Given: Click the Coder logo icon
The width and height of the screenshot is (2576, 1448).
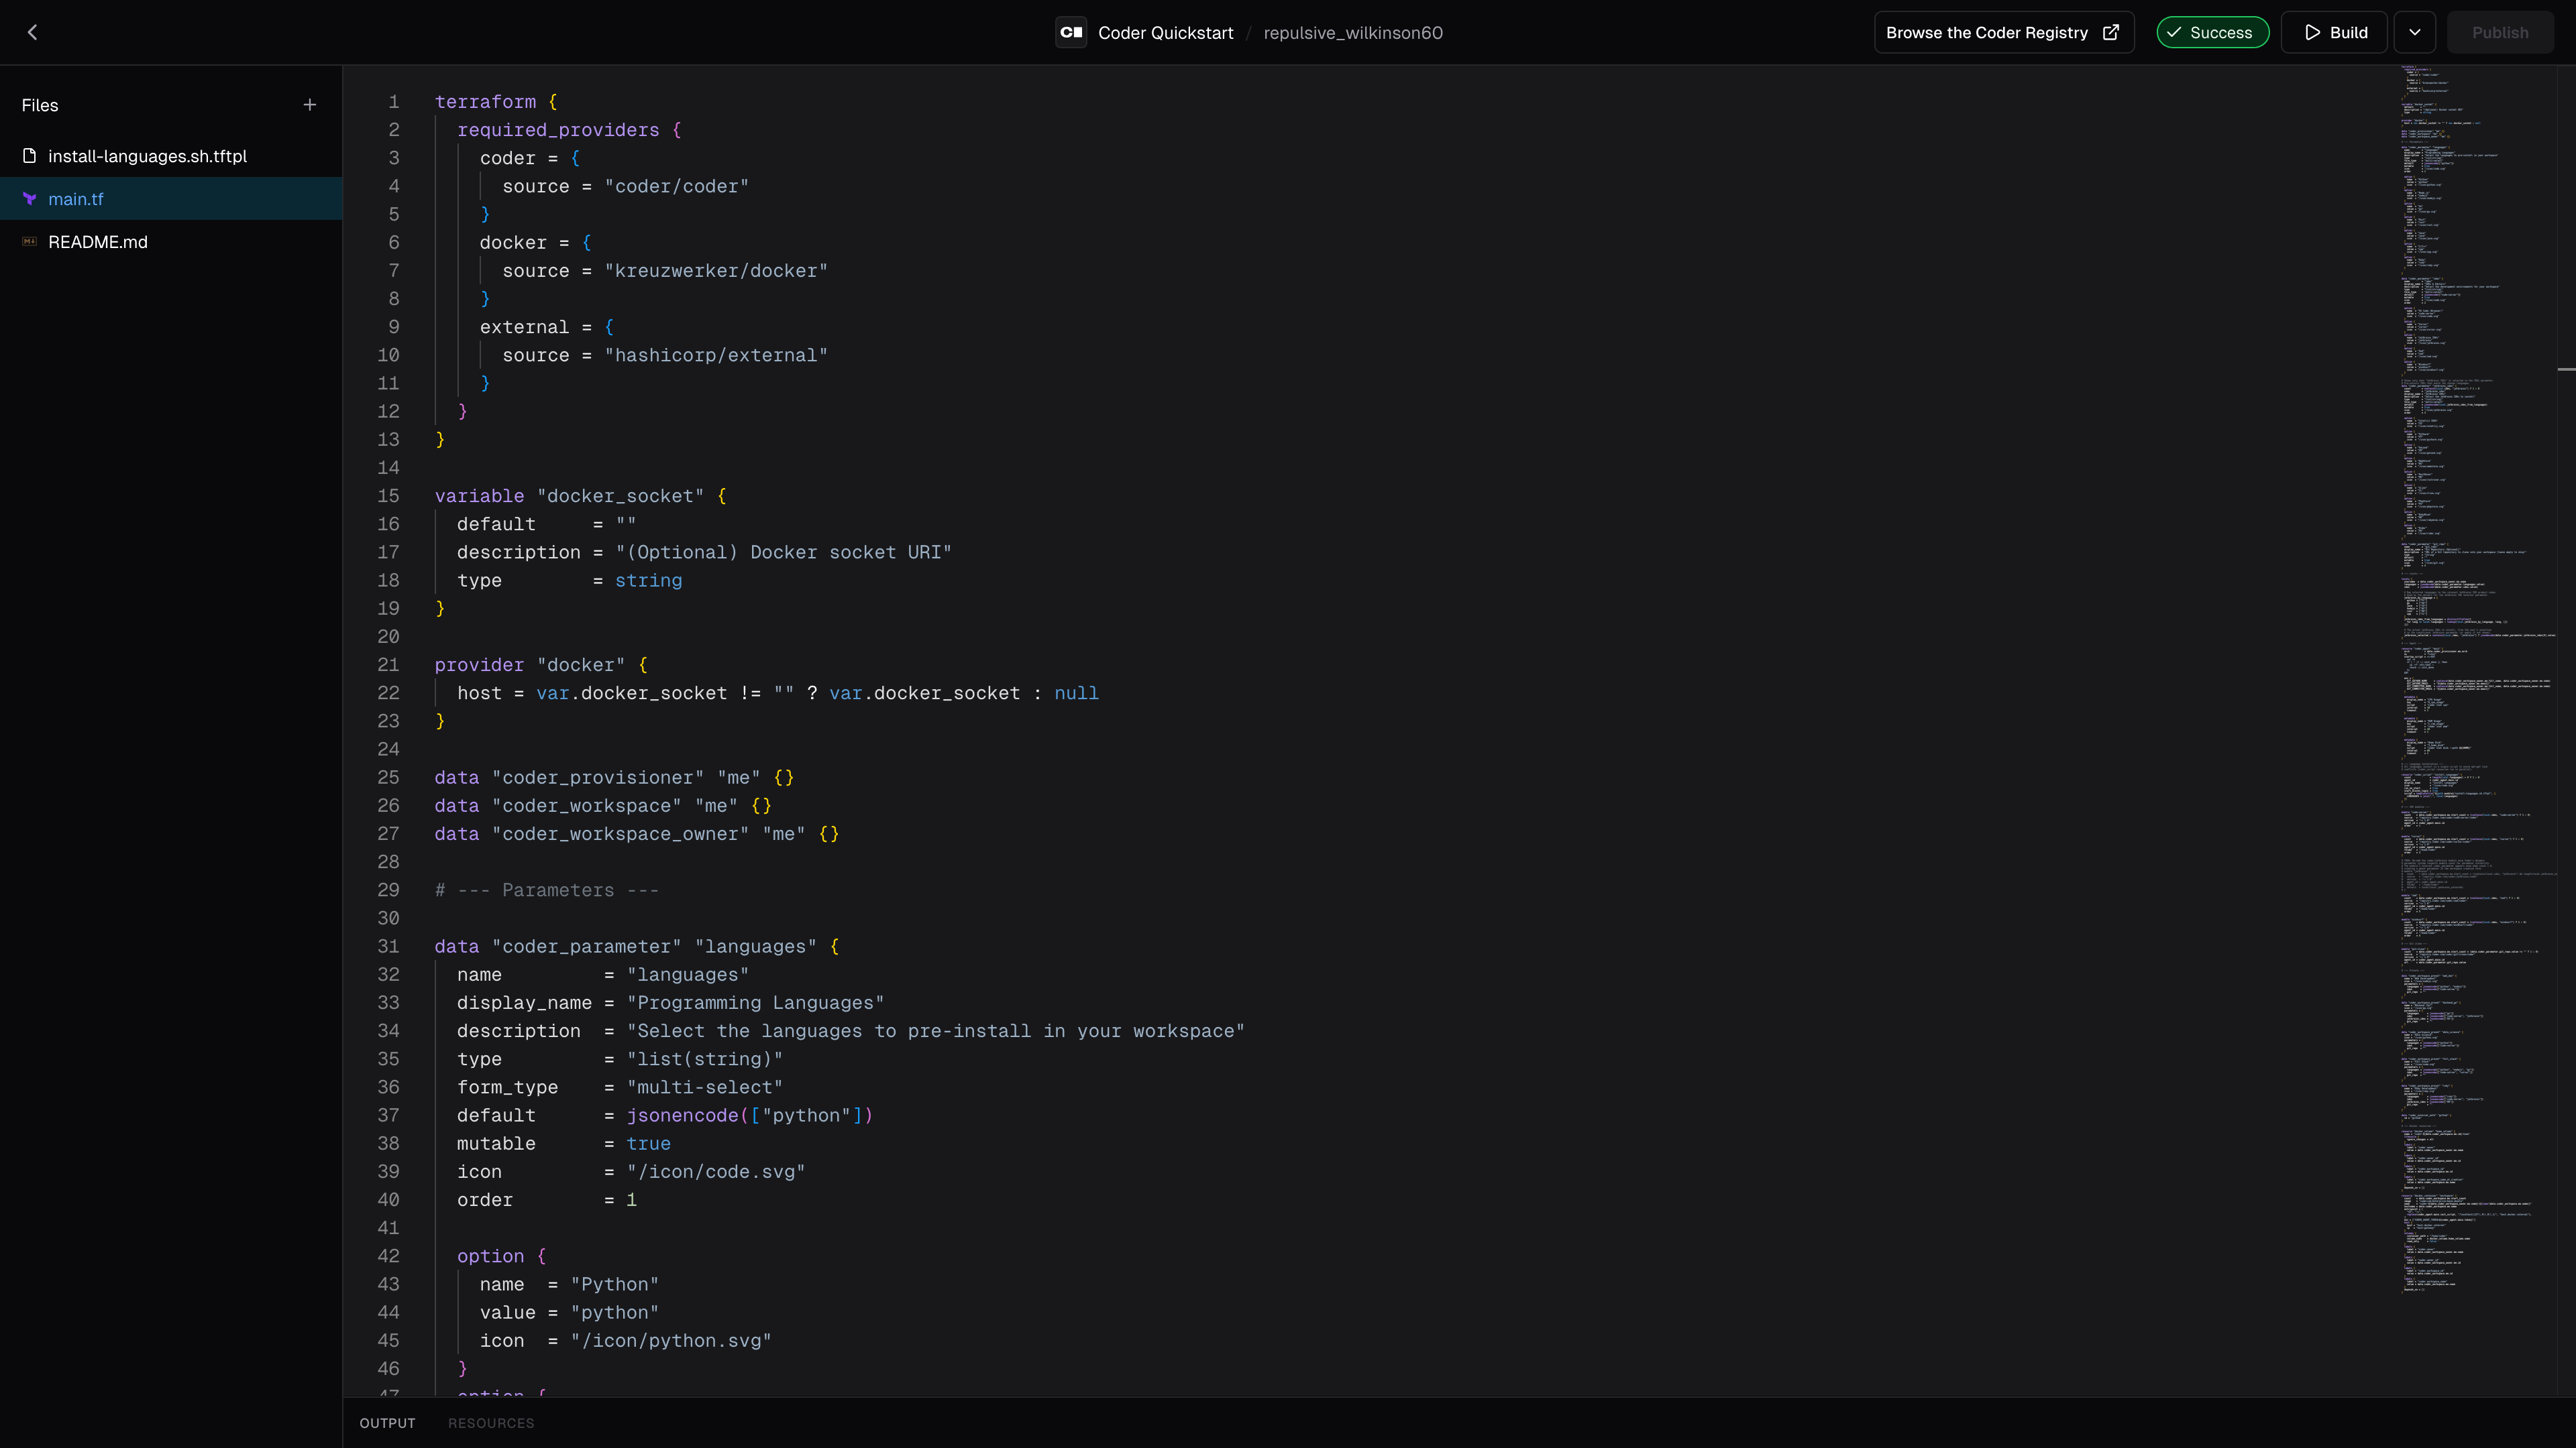Looking at the screenshot, I should click(x=1071, y=32).
